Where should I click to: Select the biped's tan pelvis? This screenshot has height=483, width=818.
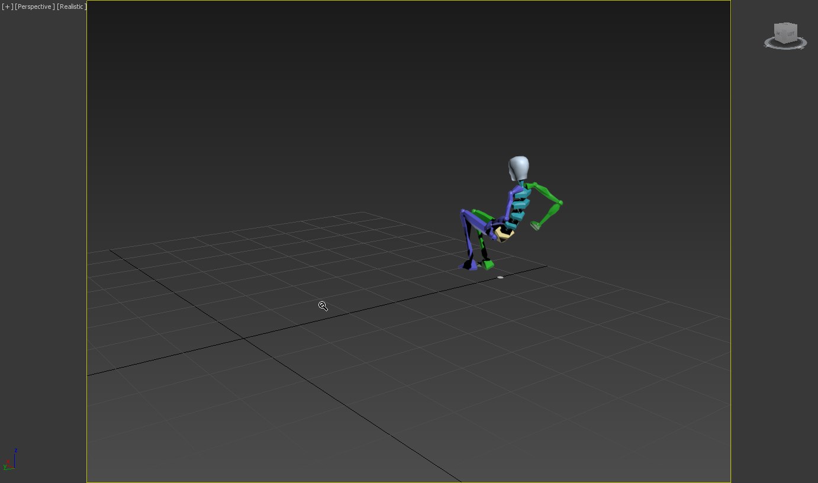504,234
